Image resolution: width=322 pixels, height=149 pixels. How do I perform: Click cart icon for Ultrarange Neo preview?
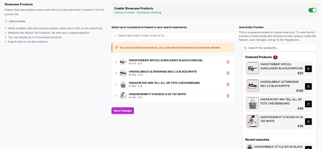tap(308, 87)
